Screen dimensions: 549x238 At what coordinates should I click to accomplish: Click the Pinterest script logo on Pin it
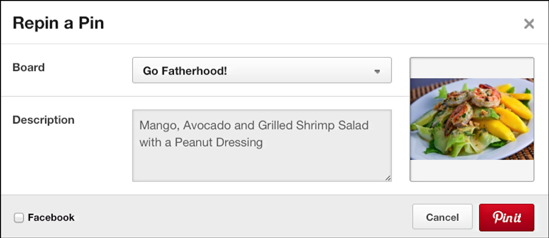click(507, 217)
